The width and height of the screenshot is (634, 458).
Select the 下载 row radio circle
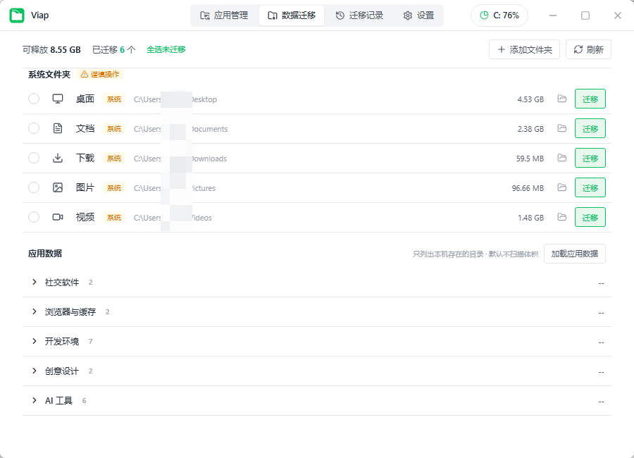tap(34, 158)
